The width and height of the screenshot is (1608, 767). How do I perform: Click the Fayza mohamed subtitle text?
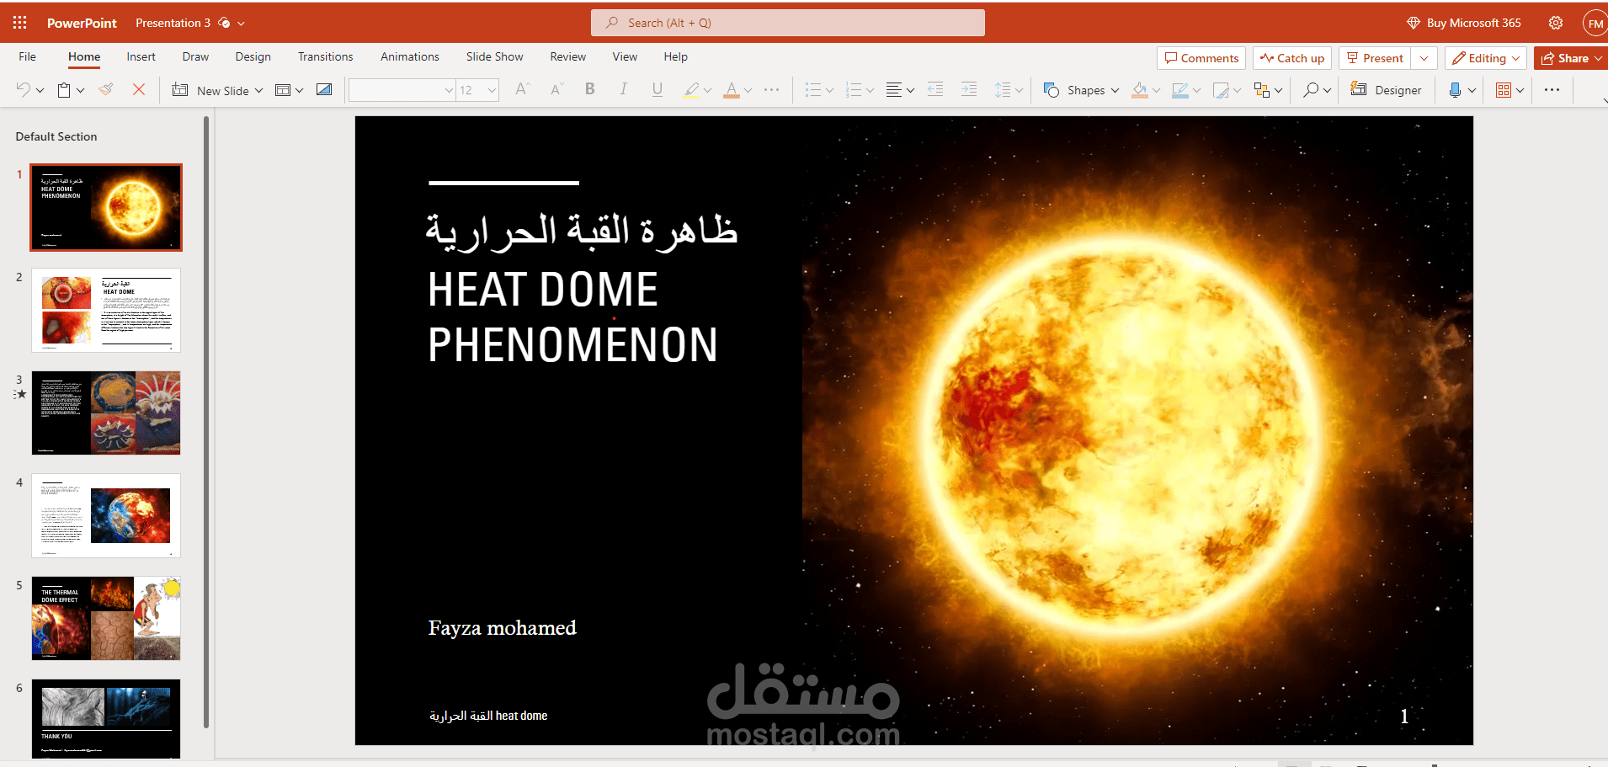(503, 628)
